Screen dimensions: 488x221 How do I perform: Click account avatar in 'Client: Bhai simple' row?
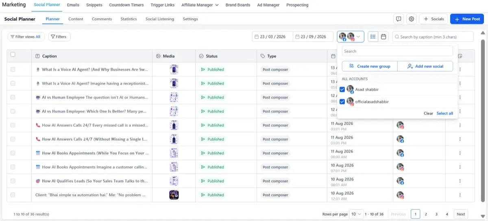401,195
